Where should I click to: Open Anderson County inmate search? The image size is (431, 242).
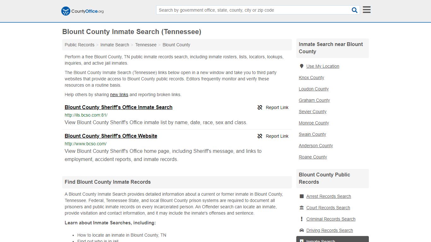(316, 146)
